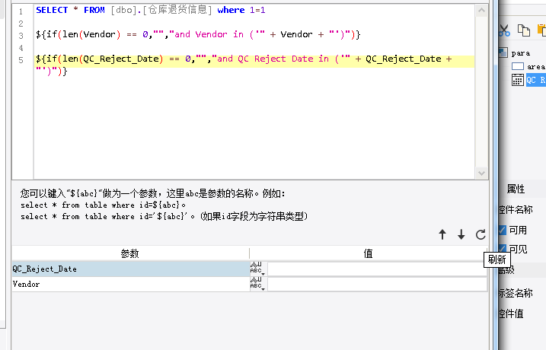Select the Vendor parameter row
The width and height of the screenshot is (546, 350).
(130, 285)
